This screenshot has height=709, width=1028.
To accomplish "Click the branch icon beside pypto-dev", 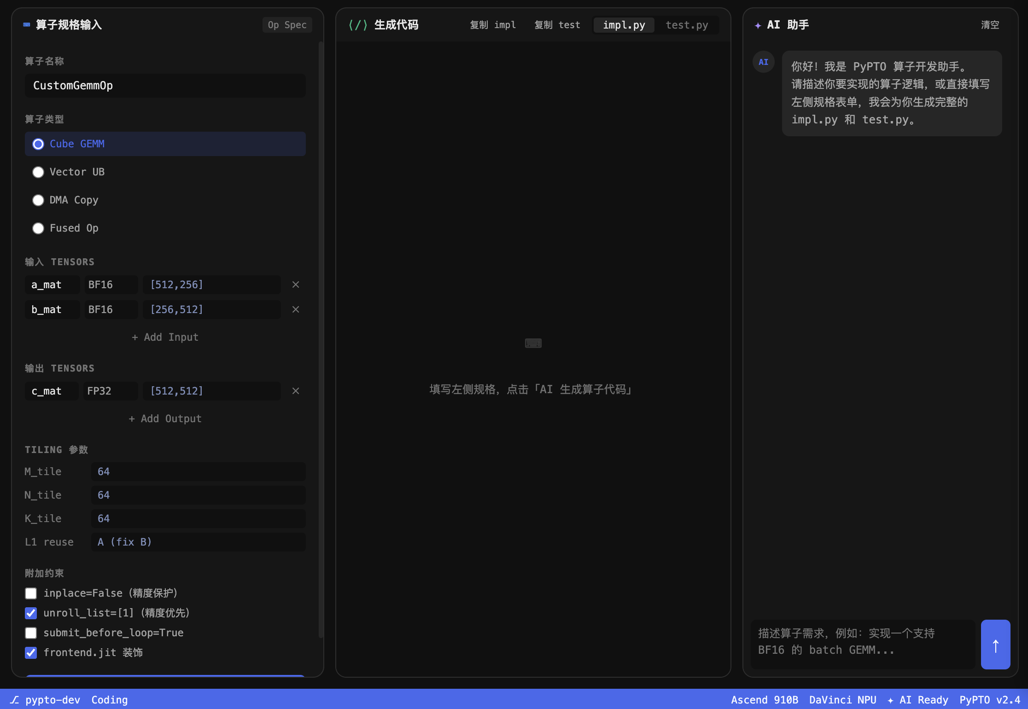I will [x=15, y=700].
